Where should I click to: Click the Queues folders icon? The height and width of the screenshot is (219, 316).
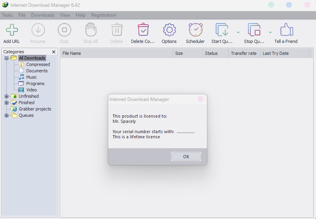point(14,115)
